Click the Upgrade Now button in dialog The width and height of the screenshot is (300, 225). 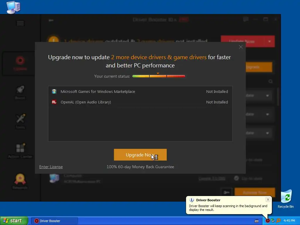140,155
